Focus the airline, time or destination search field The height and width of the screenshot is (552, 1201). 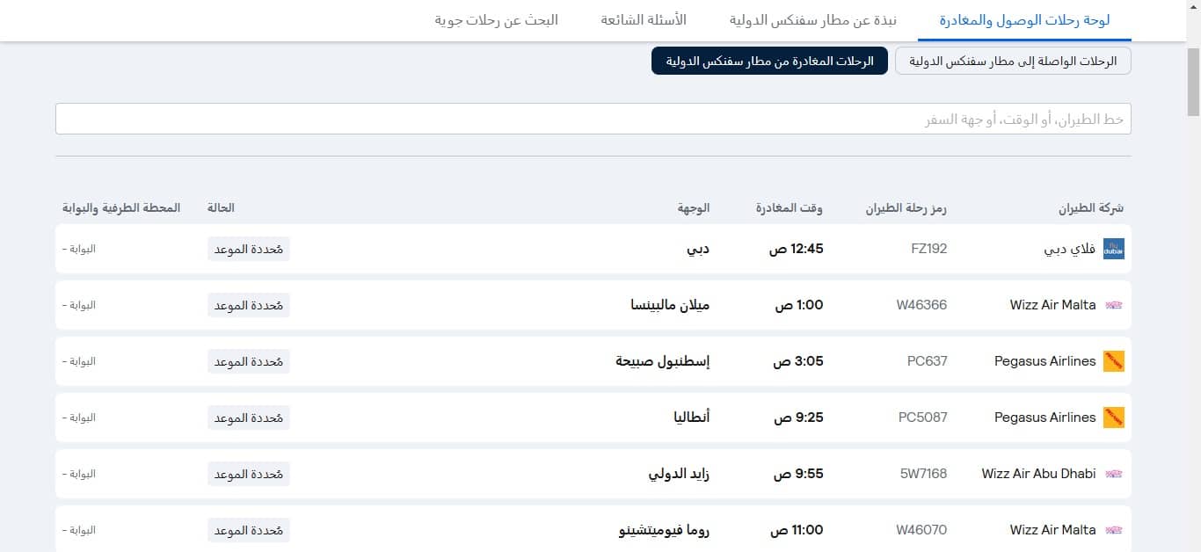click(593, 119)
